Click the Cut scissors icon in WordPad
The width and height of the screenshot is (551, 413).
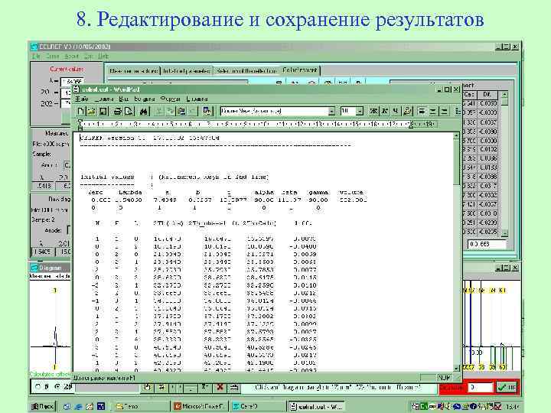pyautogui.click(x=159, y=112)
